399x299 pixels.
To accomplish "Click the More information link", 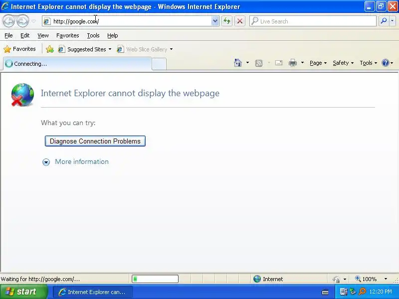I will click(82, 161).
